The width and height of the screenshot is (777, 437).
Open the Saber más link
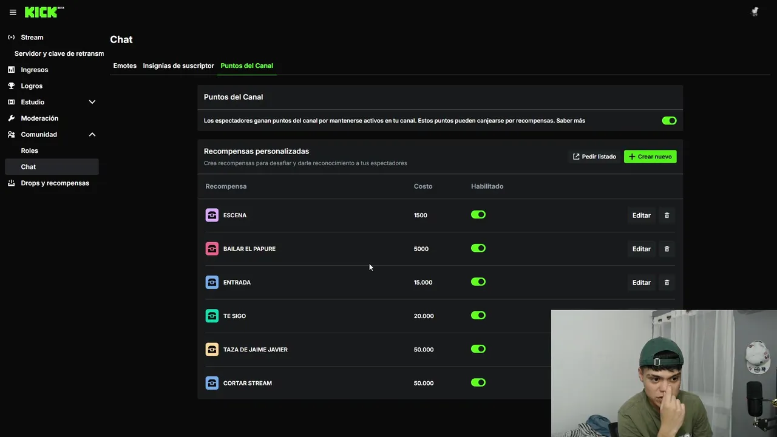click(x=571, y=121)
